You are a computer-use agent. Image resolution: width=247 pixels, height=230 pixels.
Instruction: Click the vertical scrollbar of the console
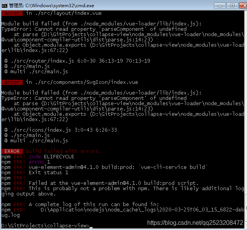246,120
